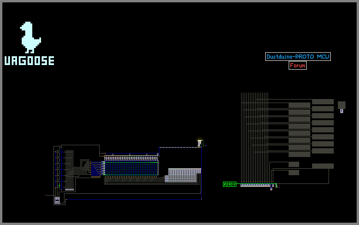Click the blue triangular decoder left of the grid
The width and height of the screenshot is (359, 225).
tap(96, 169)
